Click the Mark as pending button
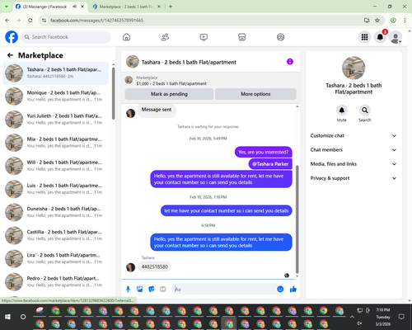The image size is (412, 330). [169, 94]
